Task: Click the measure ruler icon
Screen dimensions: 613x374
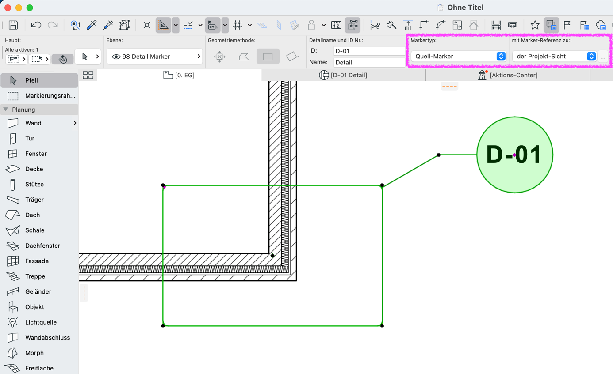Action: (336, 25)
